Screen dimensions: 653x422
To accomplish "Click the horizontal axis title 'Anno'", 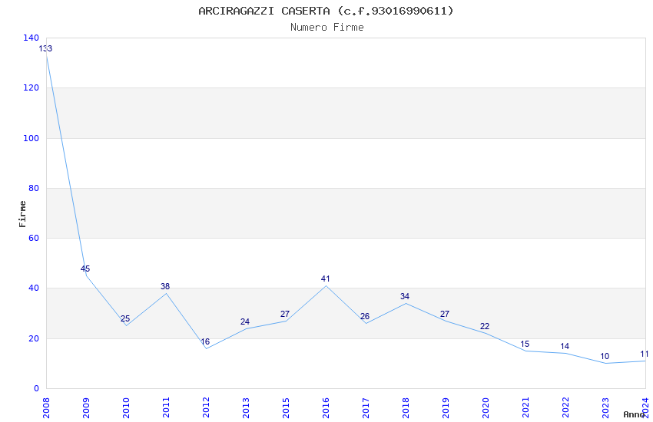I will pos(634,414).
